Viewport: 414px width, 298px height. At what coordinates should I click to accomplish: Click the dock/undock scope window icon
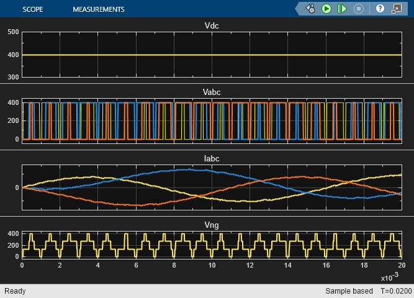click(x=397, y=9)
